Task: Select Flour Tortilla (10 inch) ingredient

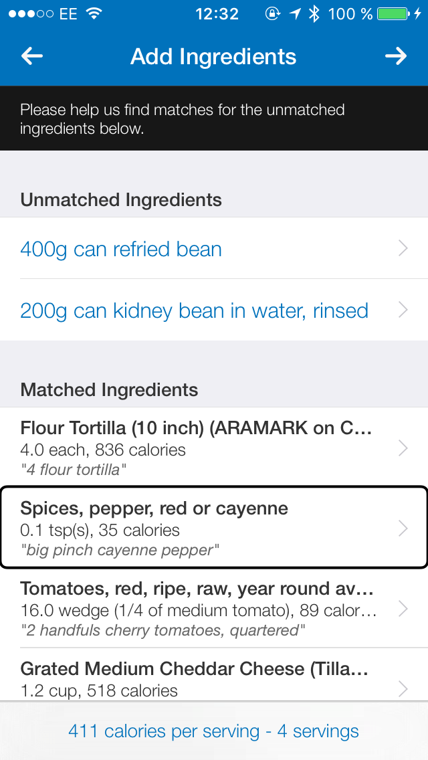Action: 214,448
